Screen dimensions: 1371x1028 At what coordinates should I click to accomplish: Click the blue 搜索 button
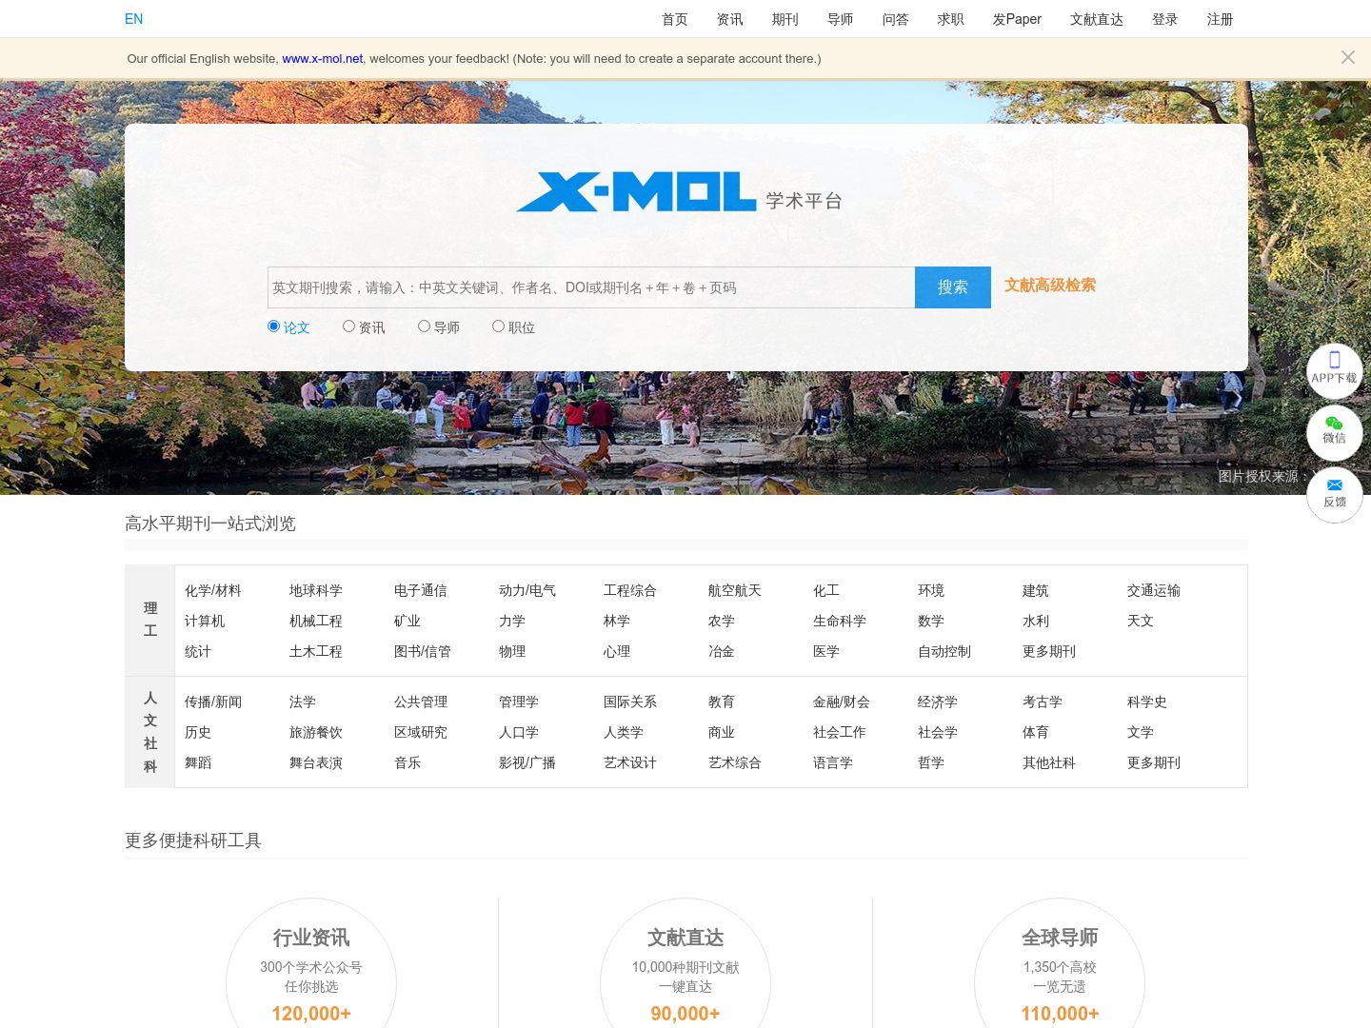[953, 287]
